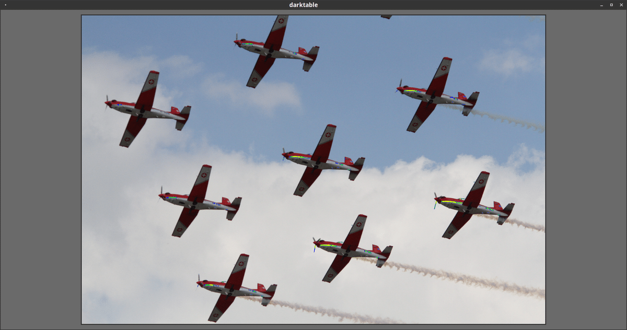Close the darktable window
The image size is (627, 330).
pyautogui.click(x=620, y=5)
